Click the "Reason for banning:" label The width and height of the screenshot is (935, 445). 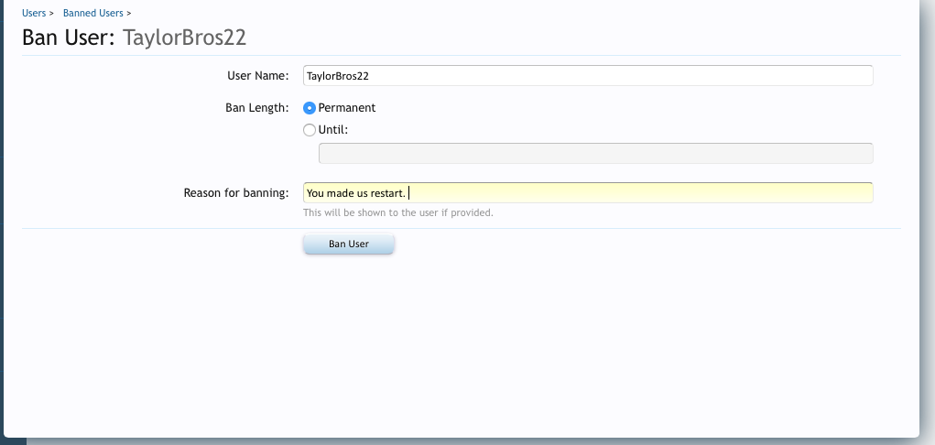pyautogui.click(x=236, y=193)
